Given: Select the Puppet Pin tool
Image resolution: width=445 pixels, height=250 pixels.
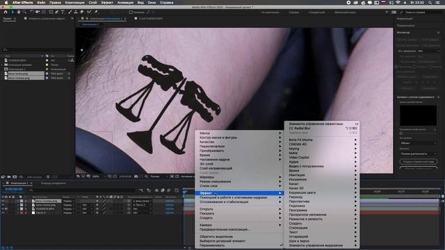Looking at the screenshot, I should point(96,12).
